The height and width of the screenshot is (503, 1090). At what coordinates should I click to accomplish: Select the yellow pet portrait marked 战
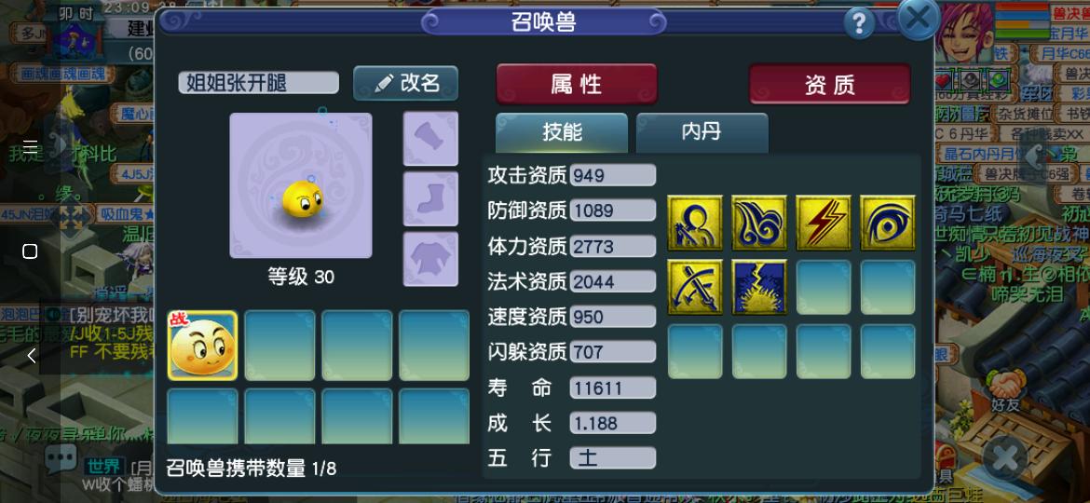pos(202,346)
